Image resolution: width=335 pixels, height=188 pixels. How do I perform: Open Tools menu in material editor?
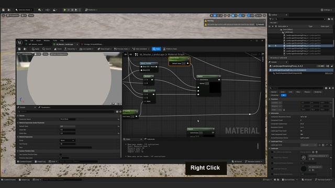[55, 41]
